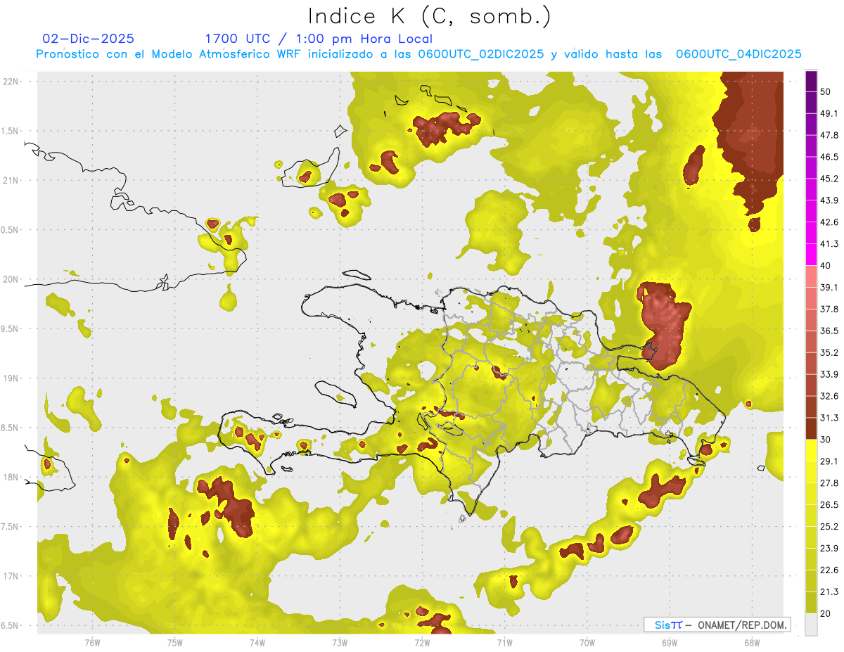844x652 pixels.
Task: Click the "50" value on the color scale
Action: click(x=826, y=91)
